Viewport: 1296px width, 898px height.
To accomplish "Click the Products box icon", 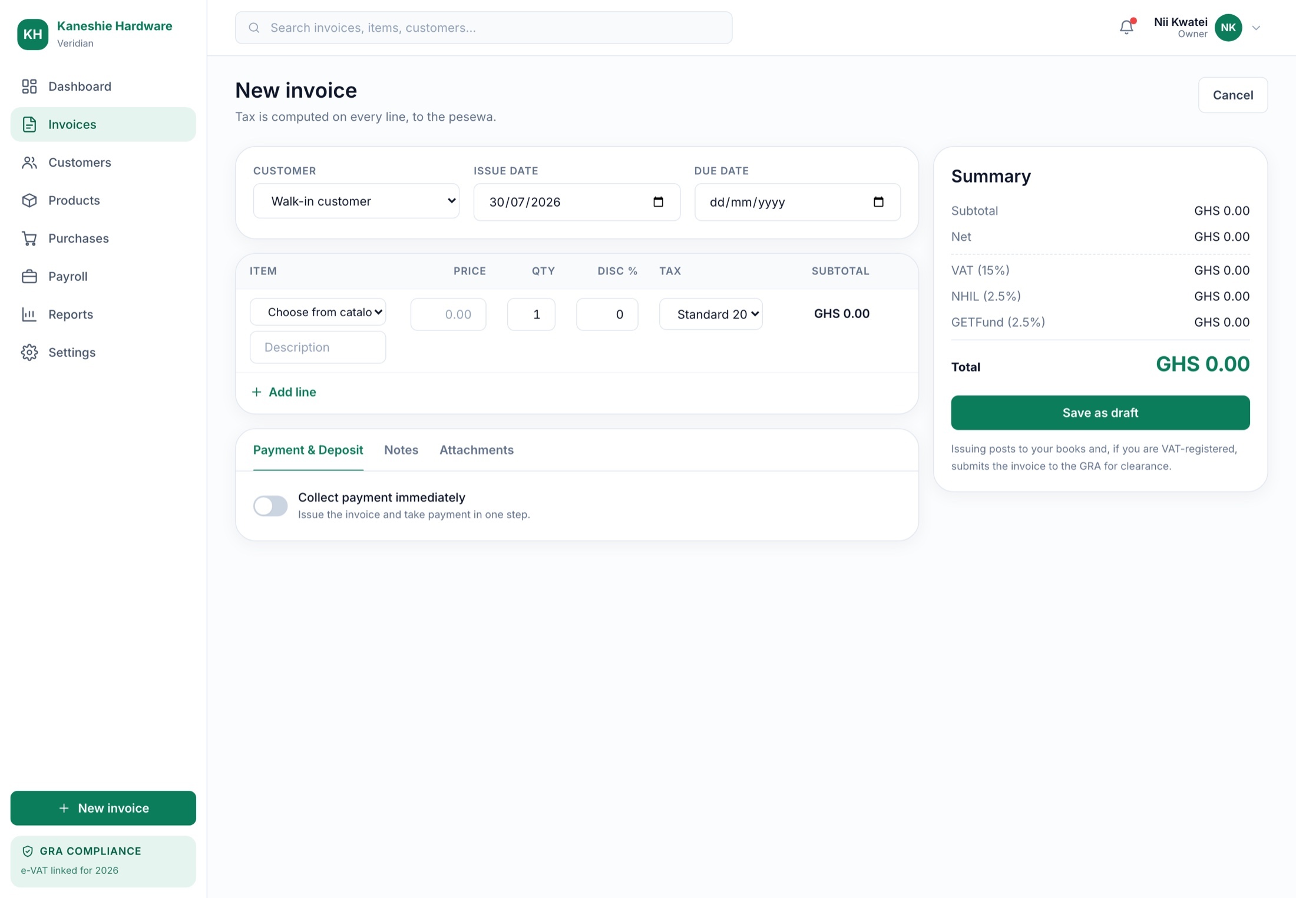I will pos(29,200).
